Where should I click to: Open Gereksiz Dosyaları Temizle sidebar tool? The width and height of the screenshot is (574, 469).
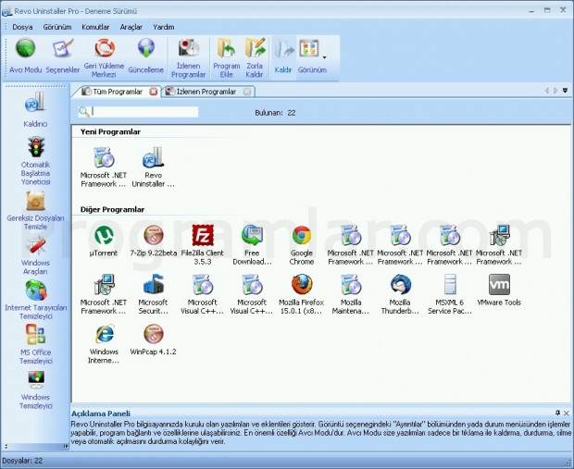point(35,211)
